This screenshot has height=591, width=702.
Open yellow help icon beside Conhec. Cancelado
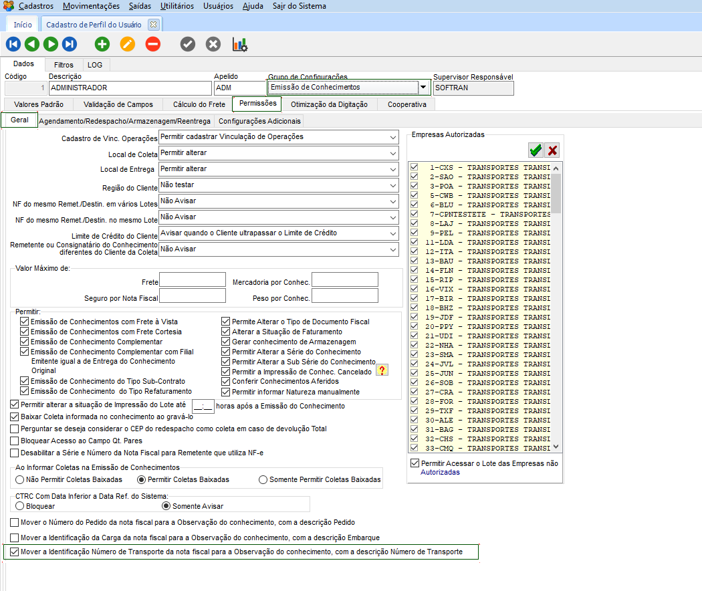coord(382,370)
